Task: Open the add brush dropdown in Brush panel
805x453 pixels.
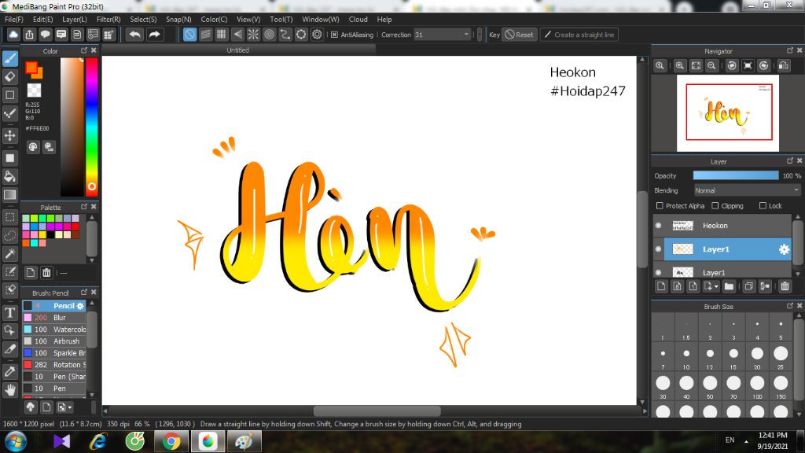Action: (64, 407)
